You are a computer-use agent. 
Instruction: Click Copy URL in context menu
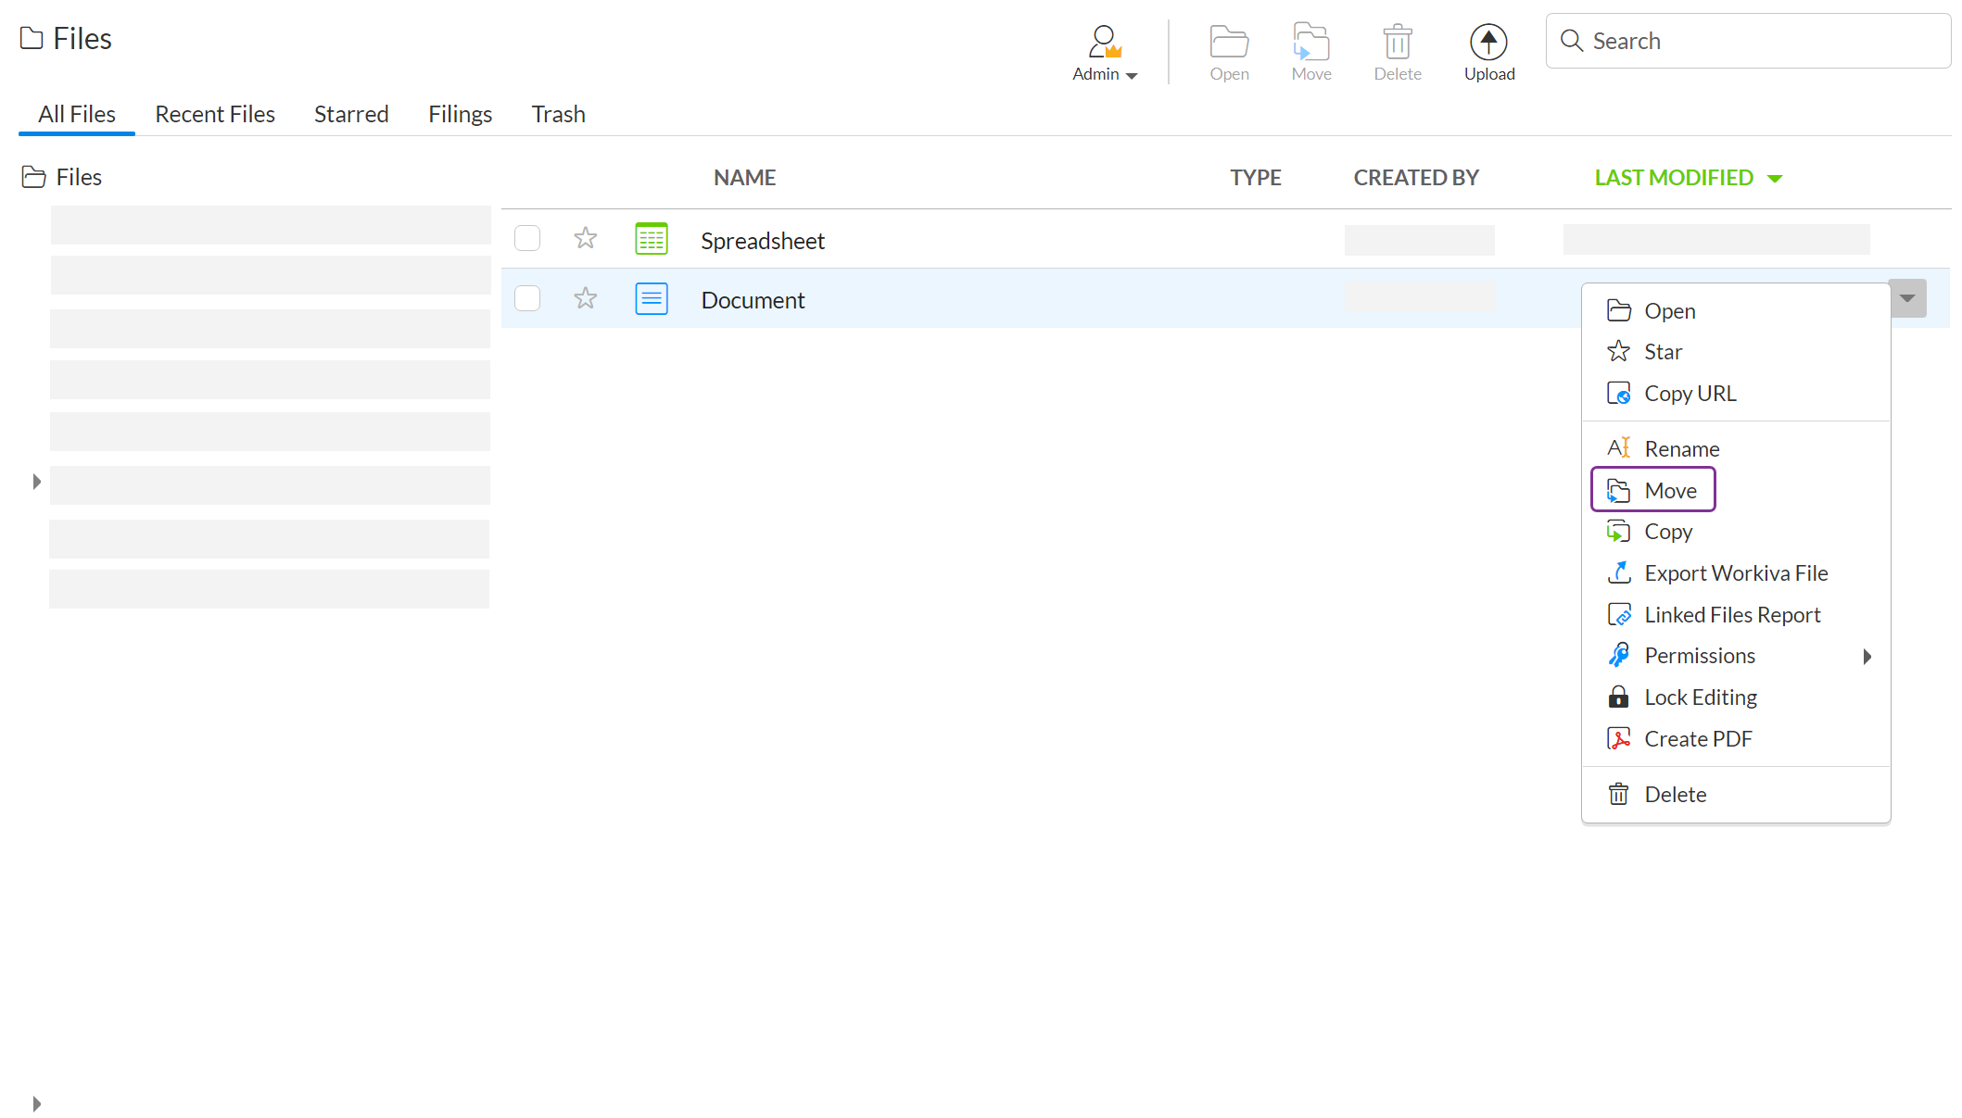tap(1690, 394)
